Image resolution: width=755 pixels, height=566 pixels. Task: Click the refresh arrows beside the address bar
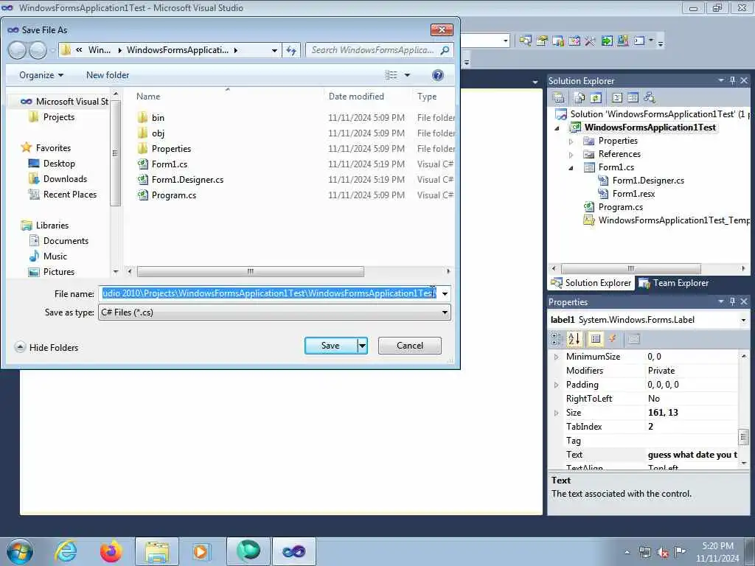pyautogui.click(x=291, y=50)
